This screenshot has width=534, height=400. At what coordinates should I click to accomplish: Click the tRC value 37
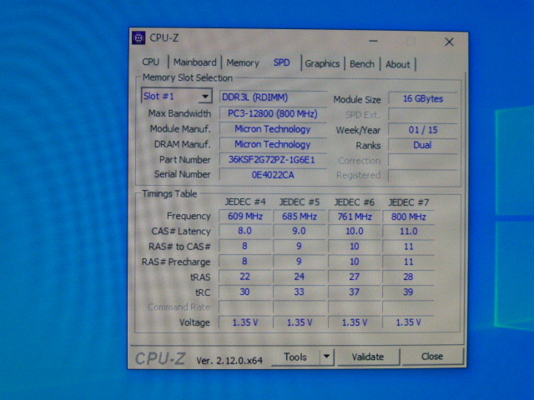354,292
